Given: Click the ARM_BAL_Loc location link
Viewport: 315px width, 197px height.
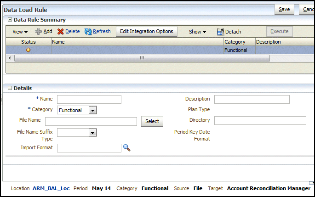Looking at the screenshot, I should coord(51,188).
